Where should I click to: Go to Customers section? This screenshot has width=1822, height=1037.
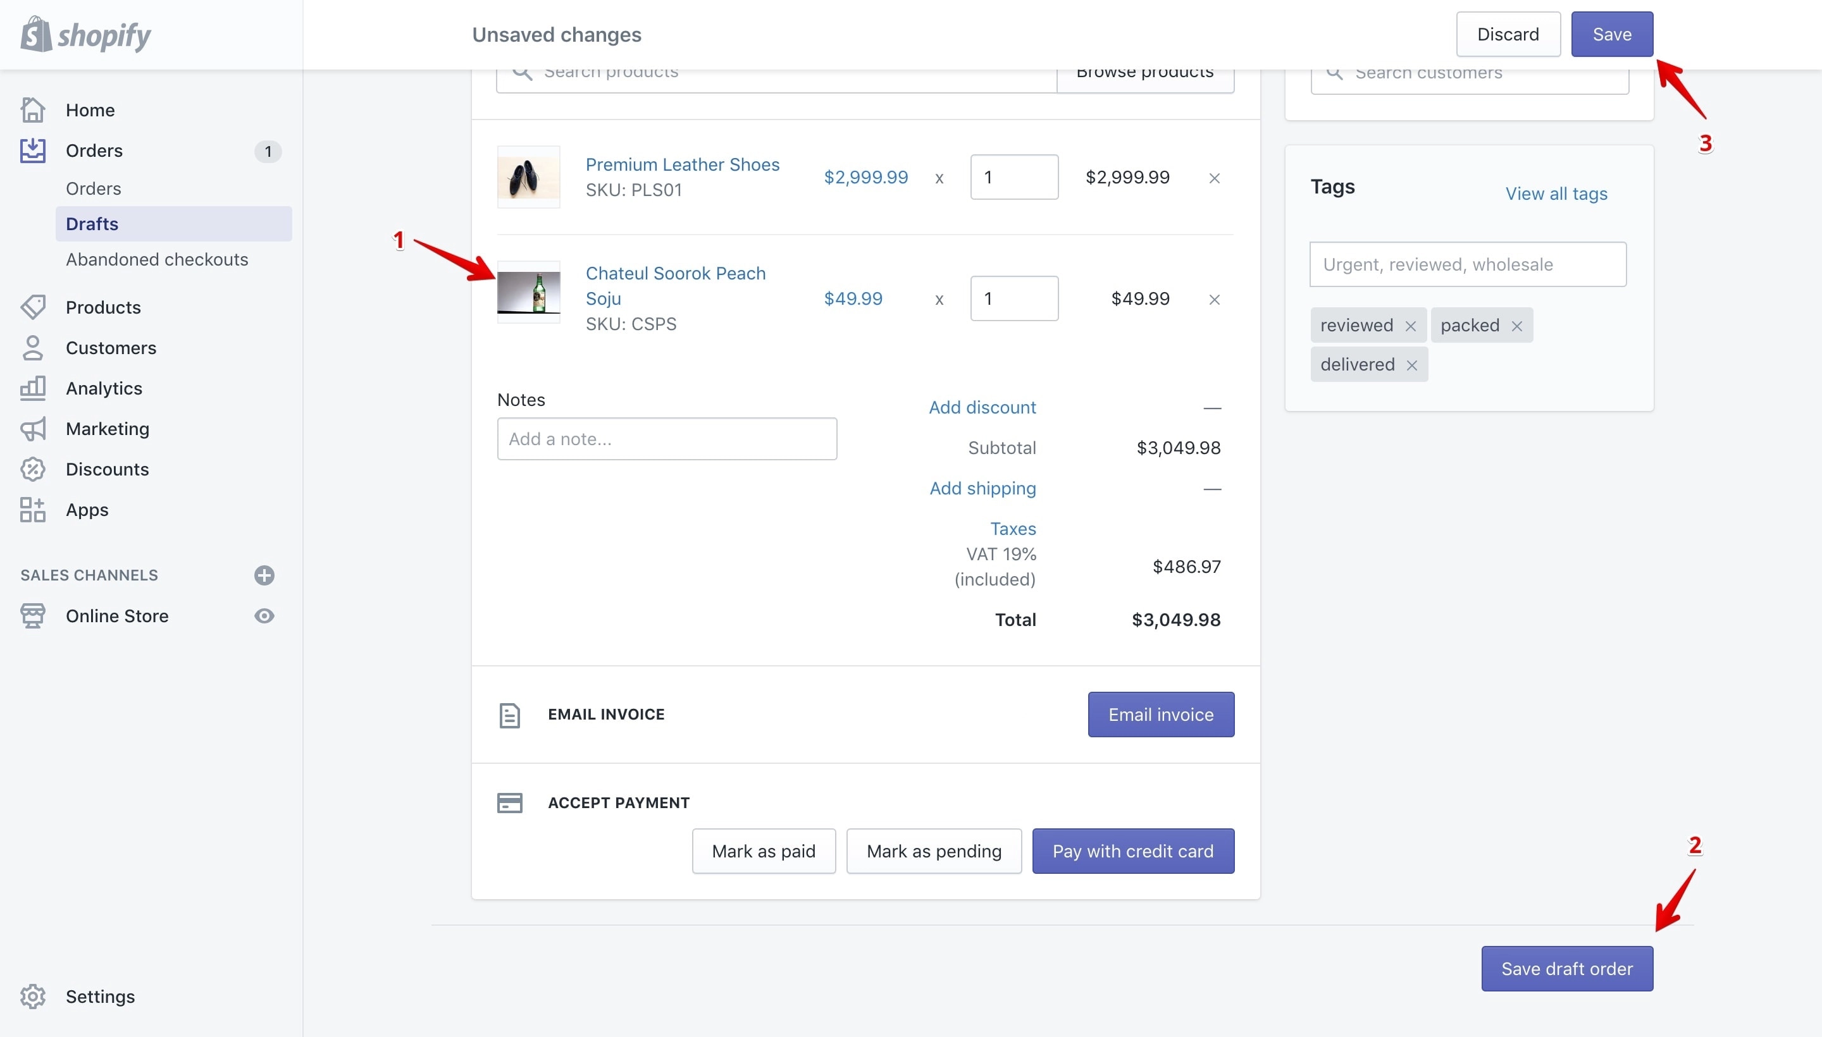coord(111,348)
